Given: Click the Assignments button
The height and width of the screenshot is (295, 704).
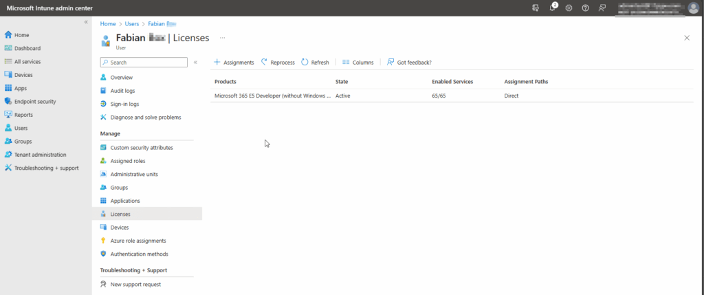Looking at the screenshot, I should click(x=234, y=63).
